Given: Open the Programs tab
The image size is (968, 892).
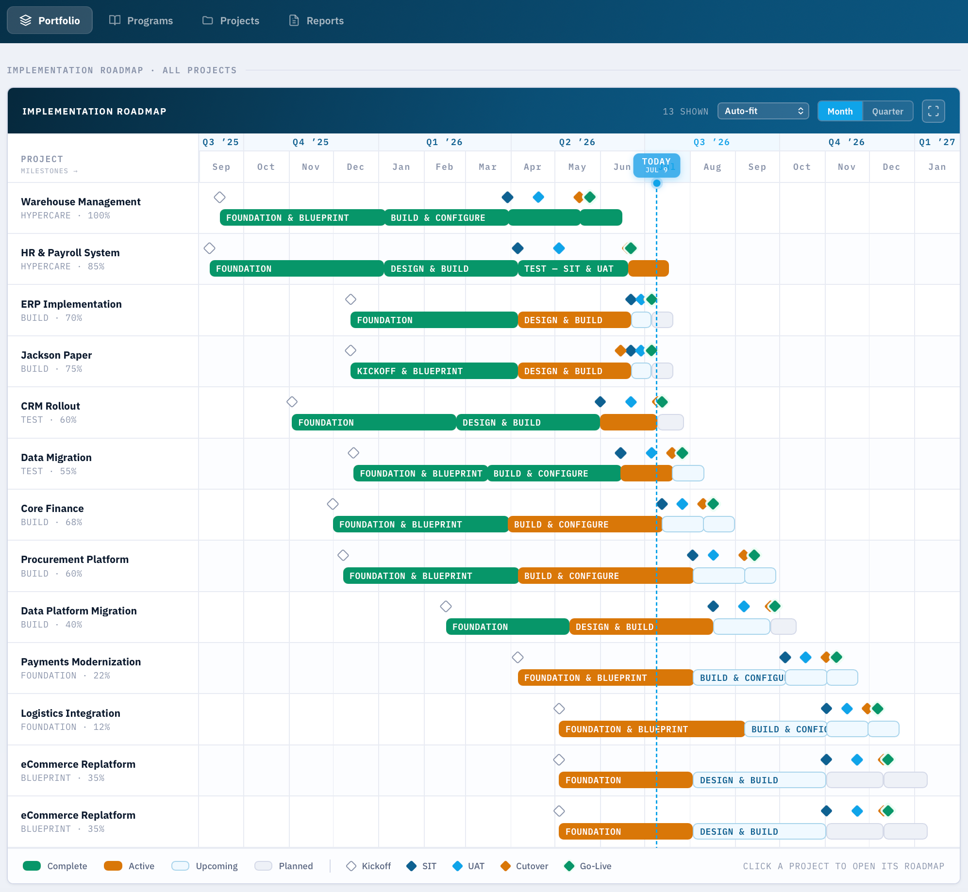Looking at the screenshot, I should [141, 20].
